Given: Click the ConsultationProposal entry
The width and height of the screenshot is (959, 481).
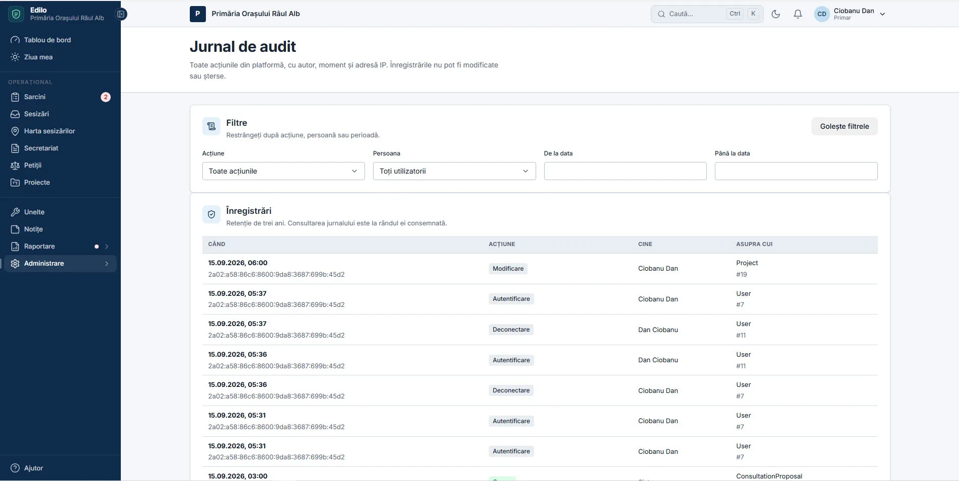Looking at the screenshot, I should pos(769,476).
